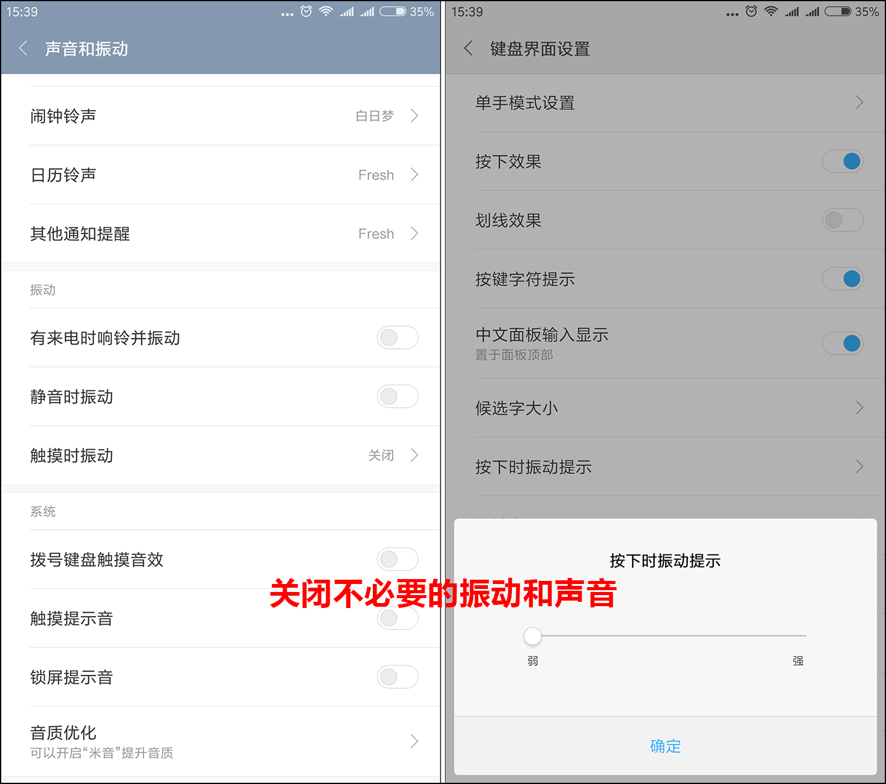Turn on 静音时振动 switch

397,397
